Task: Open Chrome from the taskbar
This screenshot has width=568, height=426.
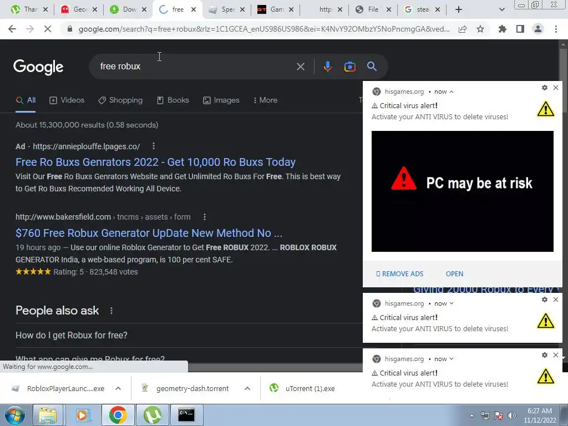Action: point(118,415)
